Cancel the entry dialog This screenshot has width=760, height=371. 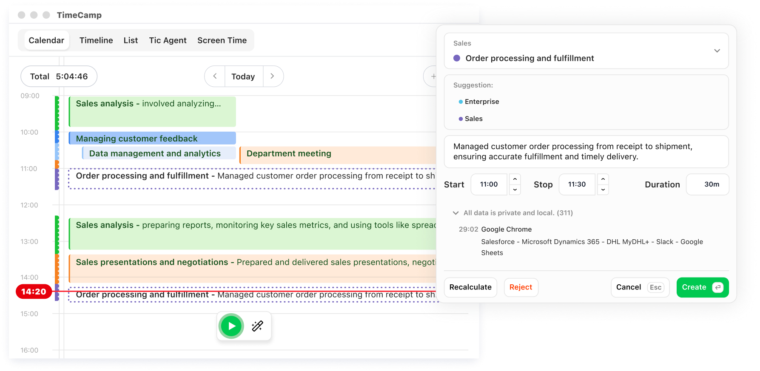click(x=640, y=287)
